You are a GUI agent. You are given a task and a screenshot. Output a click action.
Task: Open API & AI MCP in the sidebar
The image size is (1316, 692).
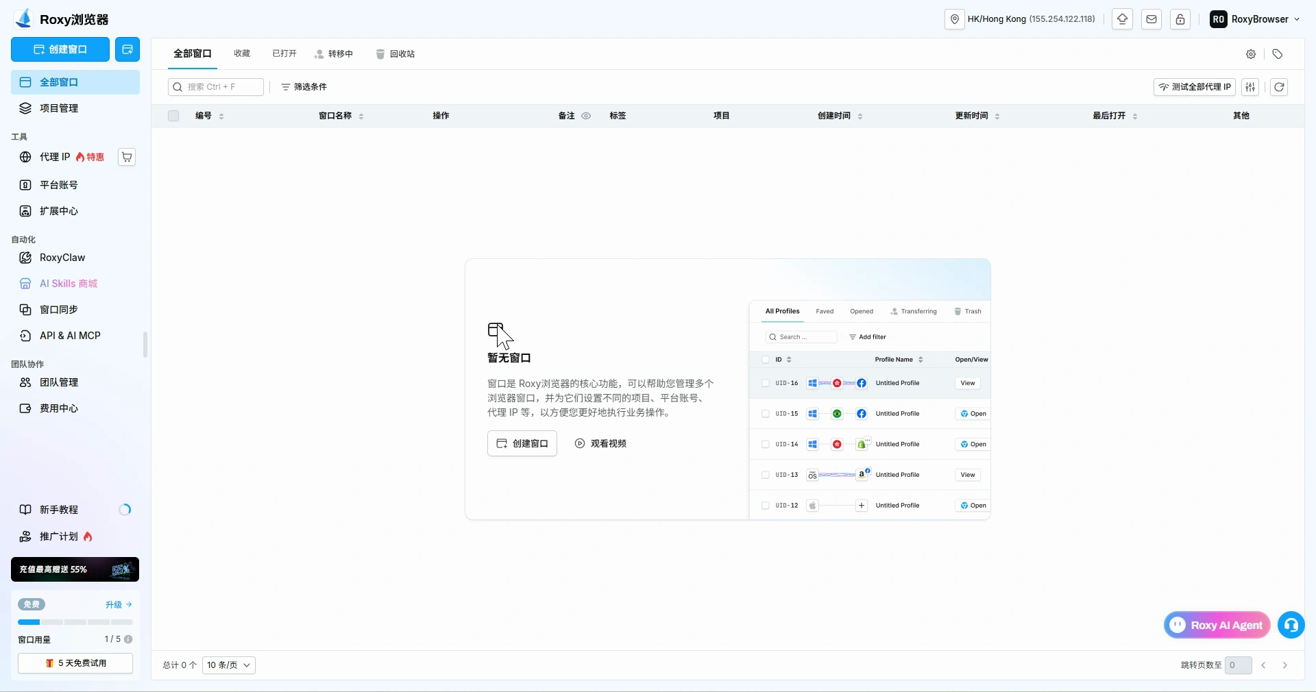pyautogui.click(x=75, y=336)
